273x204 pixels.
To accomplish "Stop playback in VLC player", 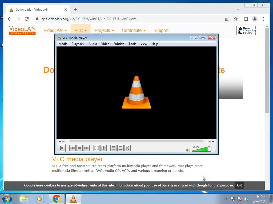I will pyautogui.click(x=79, y=148).
